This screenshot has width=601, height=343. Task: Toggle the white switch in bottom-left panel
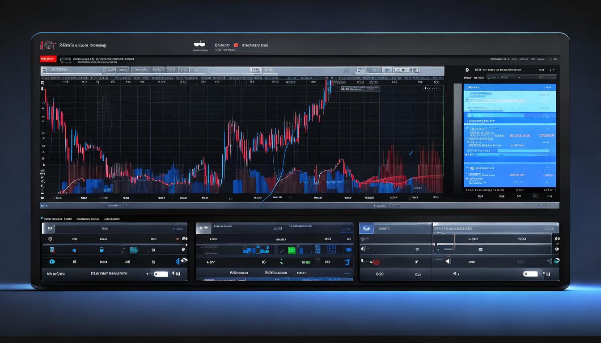tap(161, 274)
